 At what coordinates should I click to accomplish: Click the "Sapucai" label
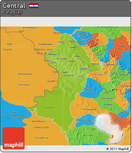tap(124, 113)
